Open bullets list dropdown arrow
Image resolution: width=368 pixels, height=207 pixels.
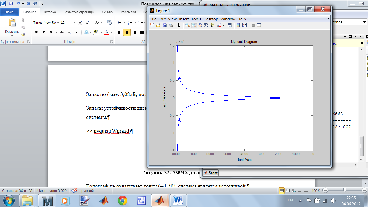pyautogui.click(x=124, y=23)
